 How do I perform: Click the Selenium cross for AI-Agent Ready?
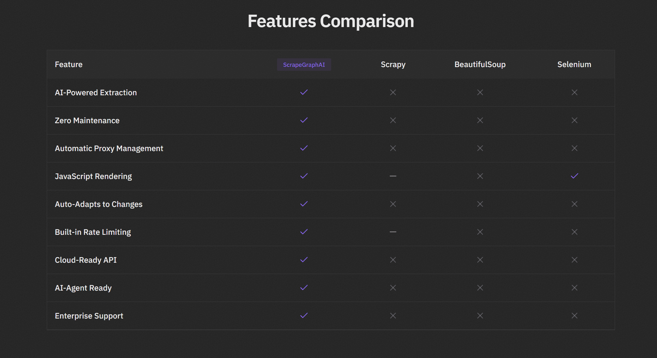(574, 288)
